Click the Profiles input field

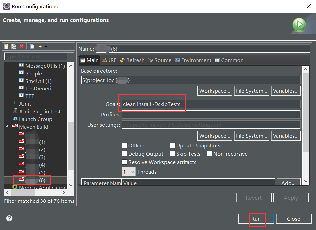[x=211, y=114]
